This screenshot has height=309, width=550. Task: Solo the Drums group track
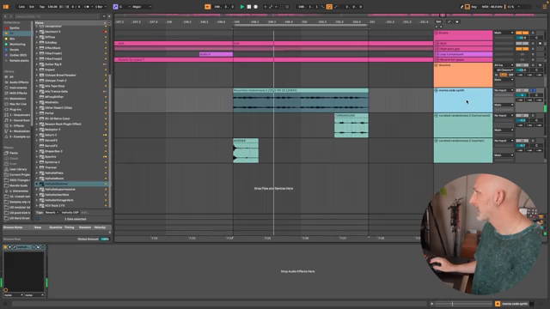click(x=533, y=33)
